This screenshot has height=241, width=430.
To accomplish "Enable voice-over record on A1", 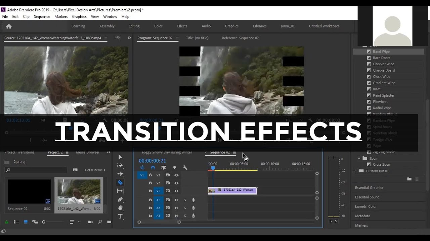I will click(193, 200).
